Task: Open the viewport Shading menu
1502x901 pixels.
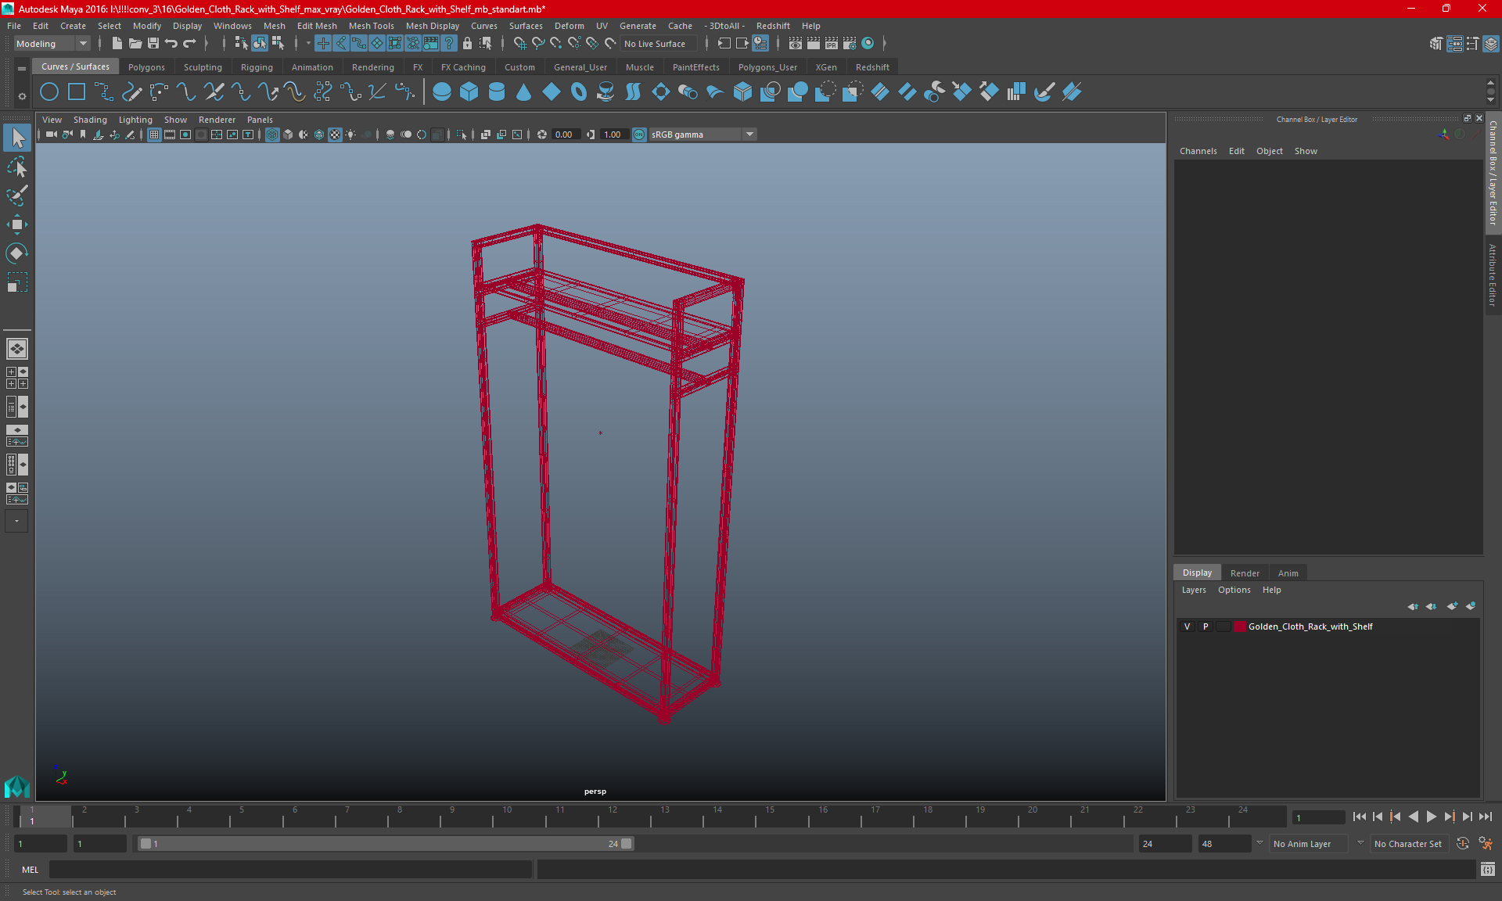Action: [x=90, y=120]
